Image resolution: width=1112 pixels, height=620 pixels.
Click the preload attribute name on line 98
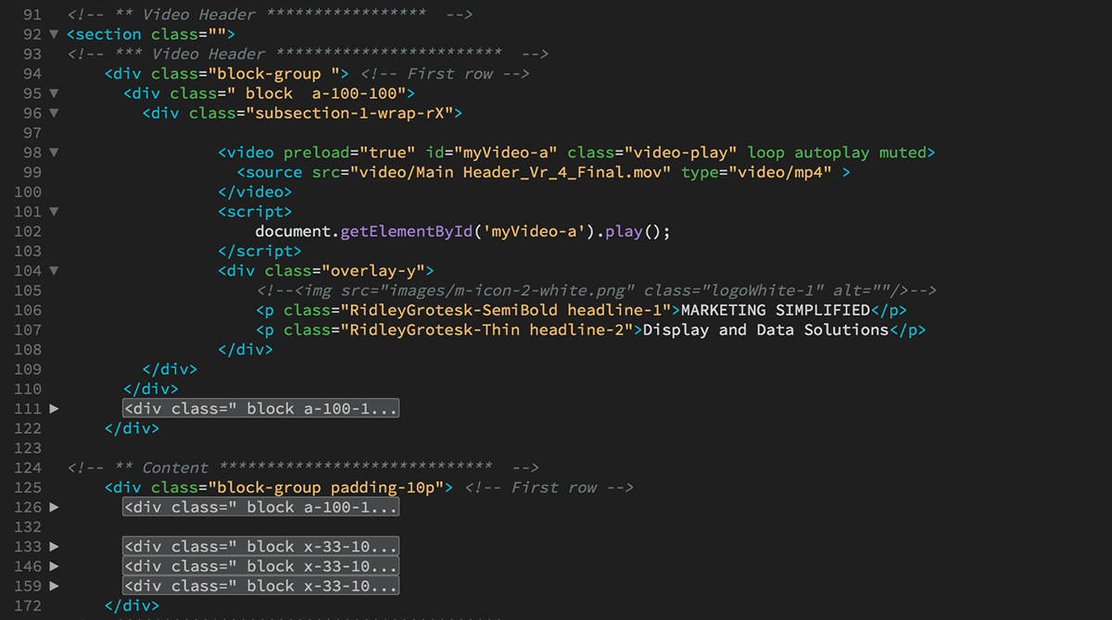316,153
